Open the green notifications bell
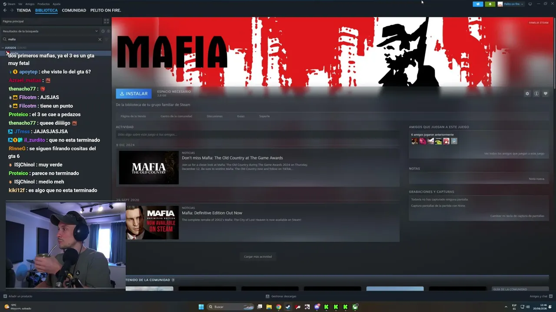 point(490,4)
